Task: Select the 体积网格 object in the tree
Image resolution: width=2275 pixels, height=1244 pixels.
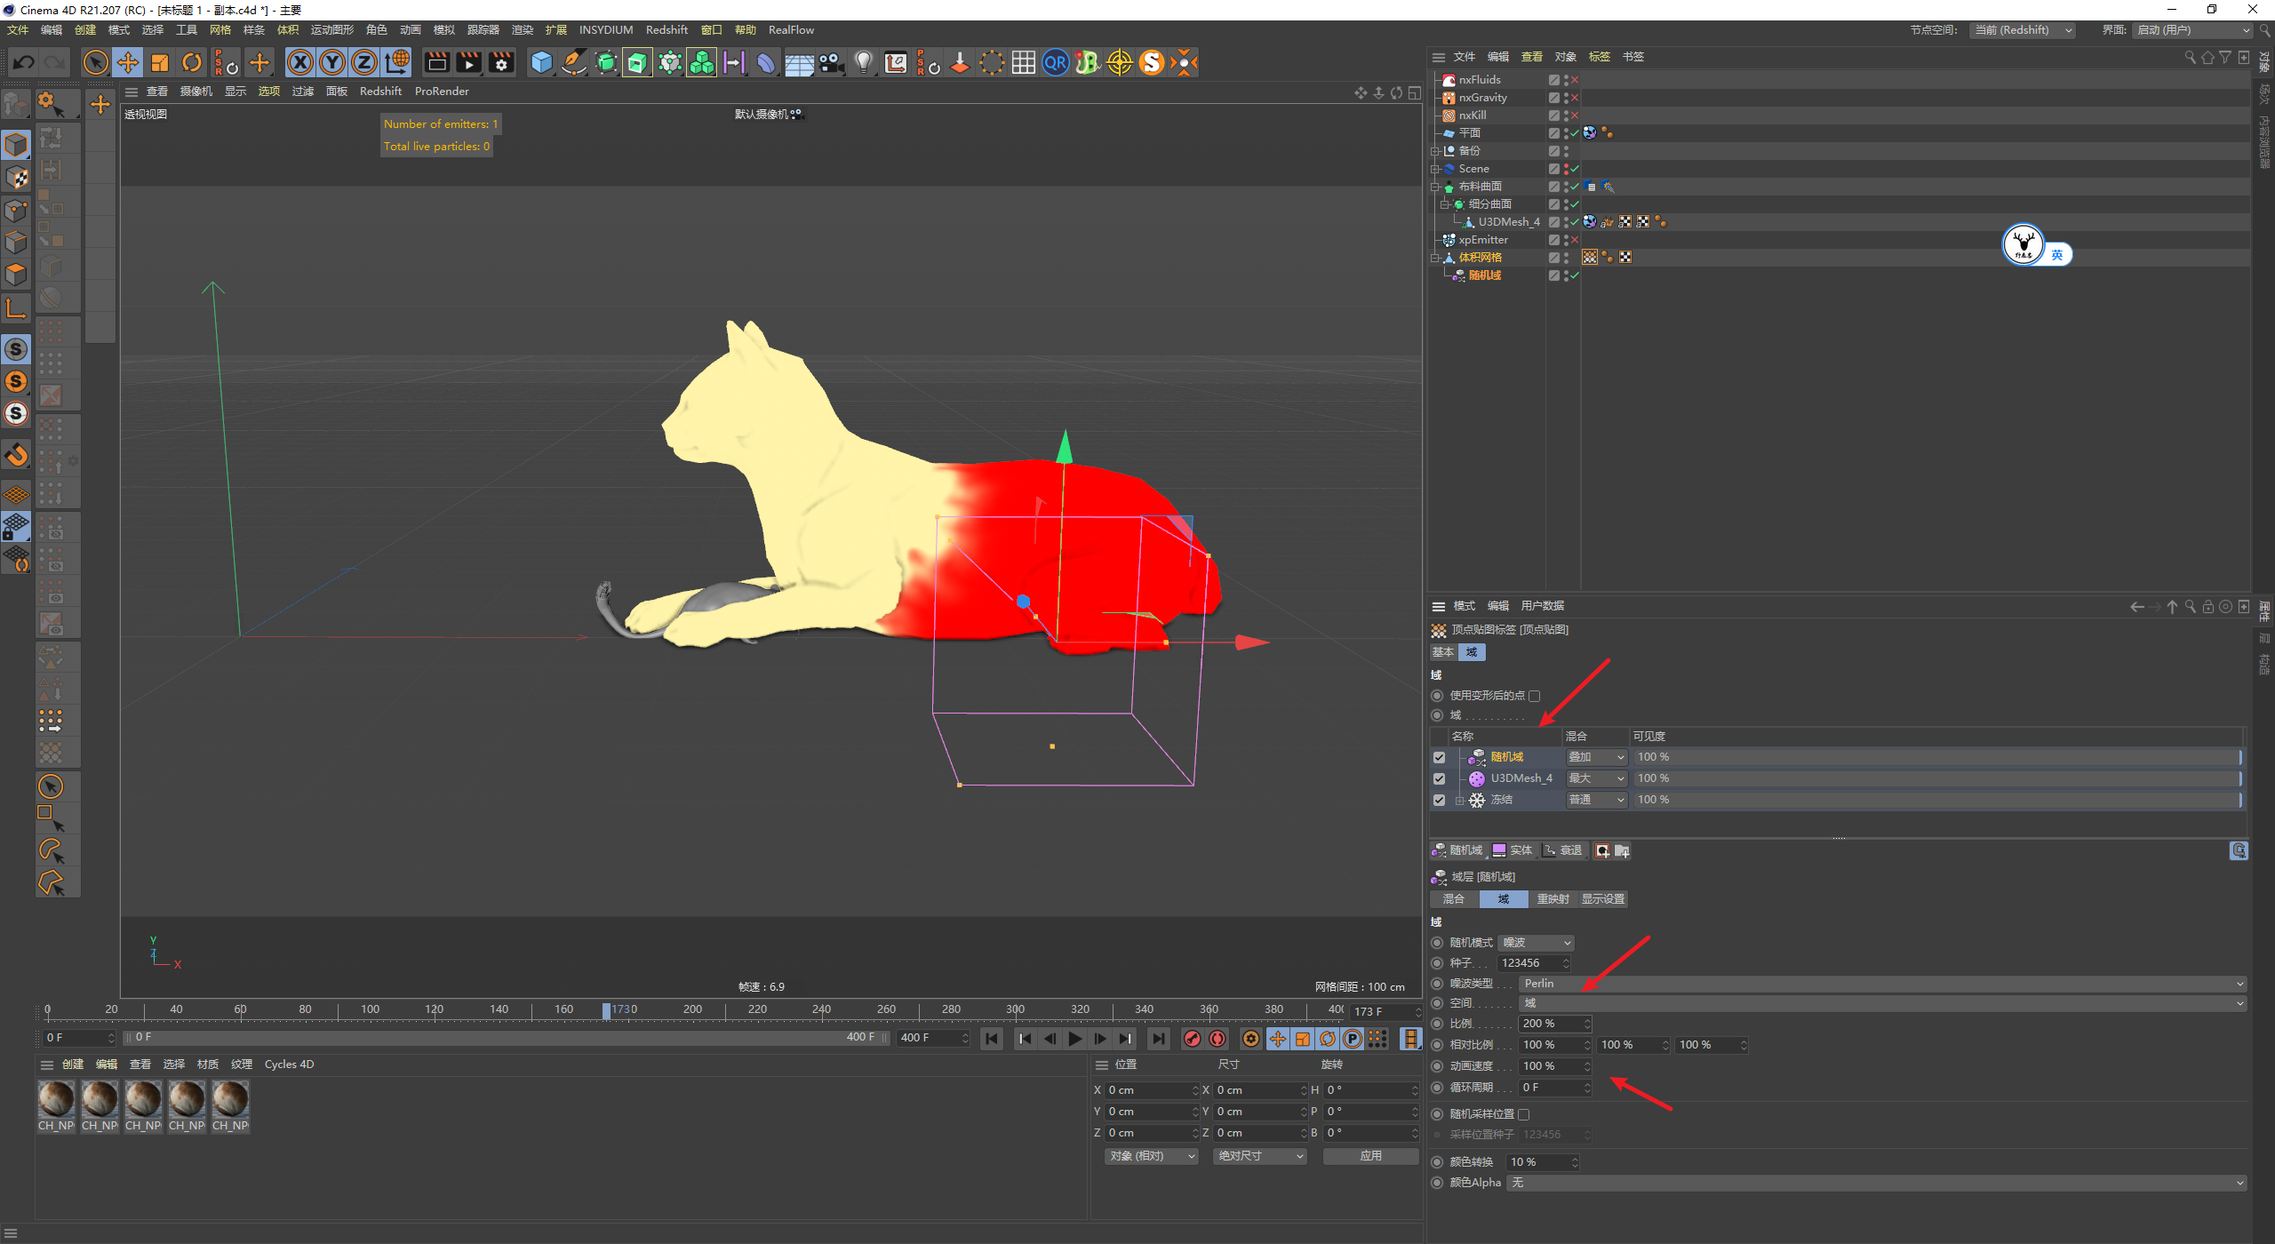Action: pyautogui.click(x=1480, y=258)
